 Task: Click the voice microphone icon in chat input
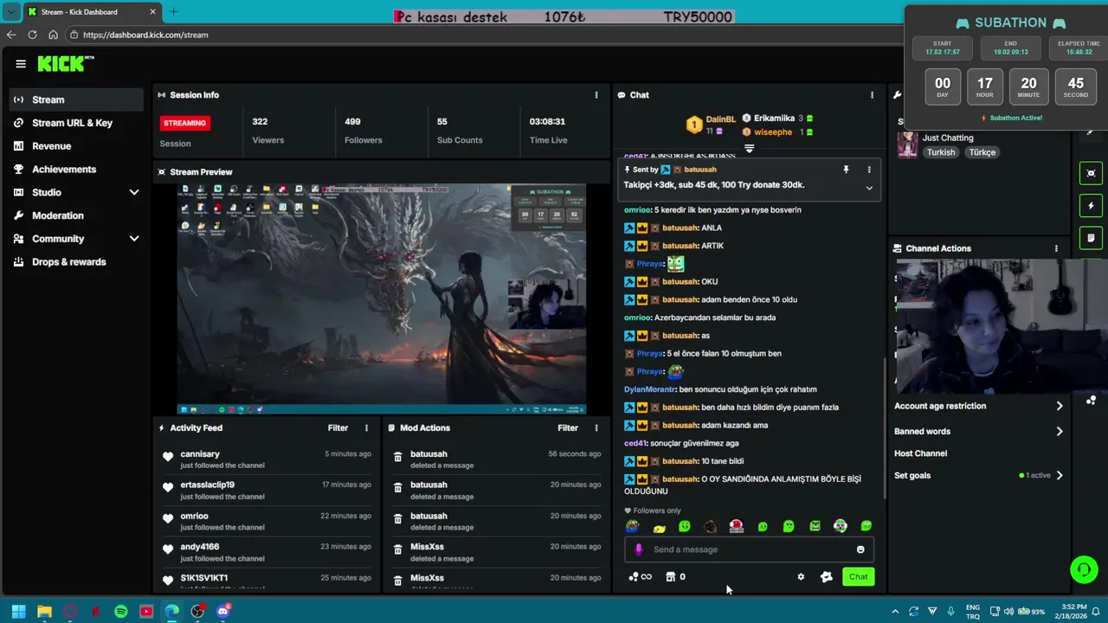pos(639,549)
